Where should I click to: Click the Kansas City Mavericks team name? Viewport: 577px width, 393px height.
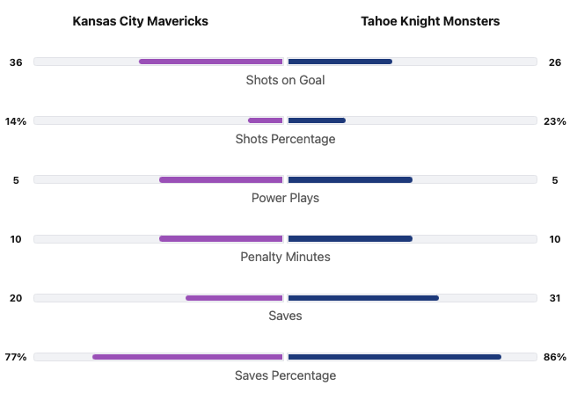tap(141, 21)
